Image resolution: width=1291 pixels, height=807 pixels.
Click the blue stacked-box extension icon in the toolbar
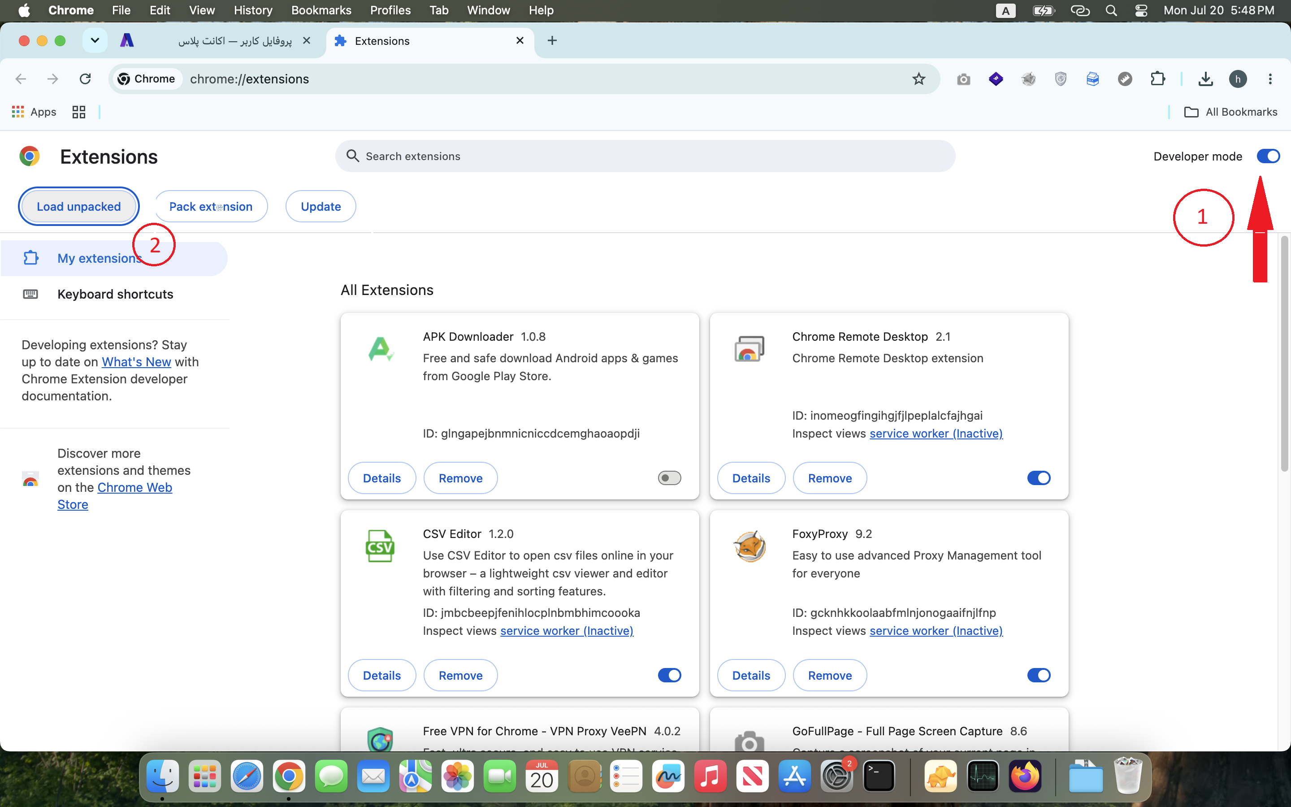1092,79
